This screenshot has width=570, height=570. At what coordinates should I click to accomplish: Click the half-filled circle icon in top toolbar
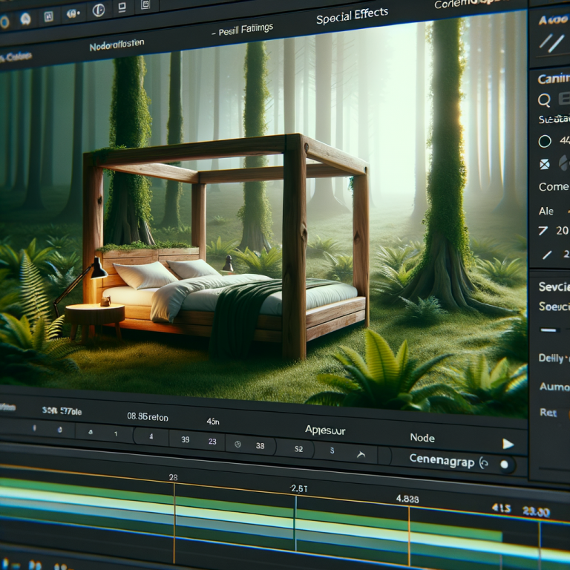[x=97, y=11]
